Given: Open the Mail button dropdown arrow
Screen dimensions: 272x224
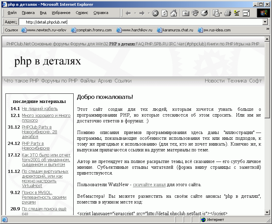Looking at the screenshot, I should click(x=221, y=13).
